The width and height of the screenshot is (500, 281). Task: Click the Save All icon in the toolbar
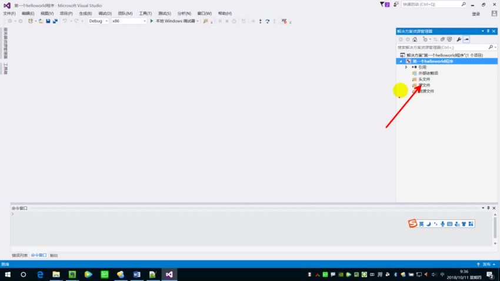(55, 21)
